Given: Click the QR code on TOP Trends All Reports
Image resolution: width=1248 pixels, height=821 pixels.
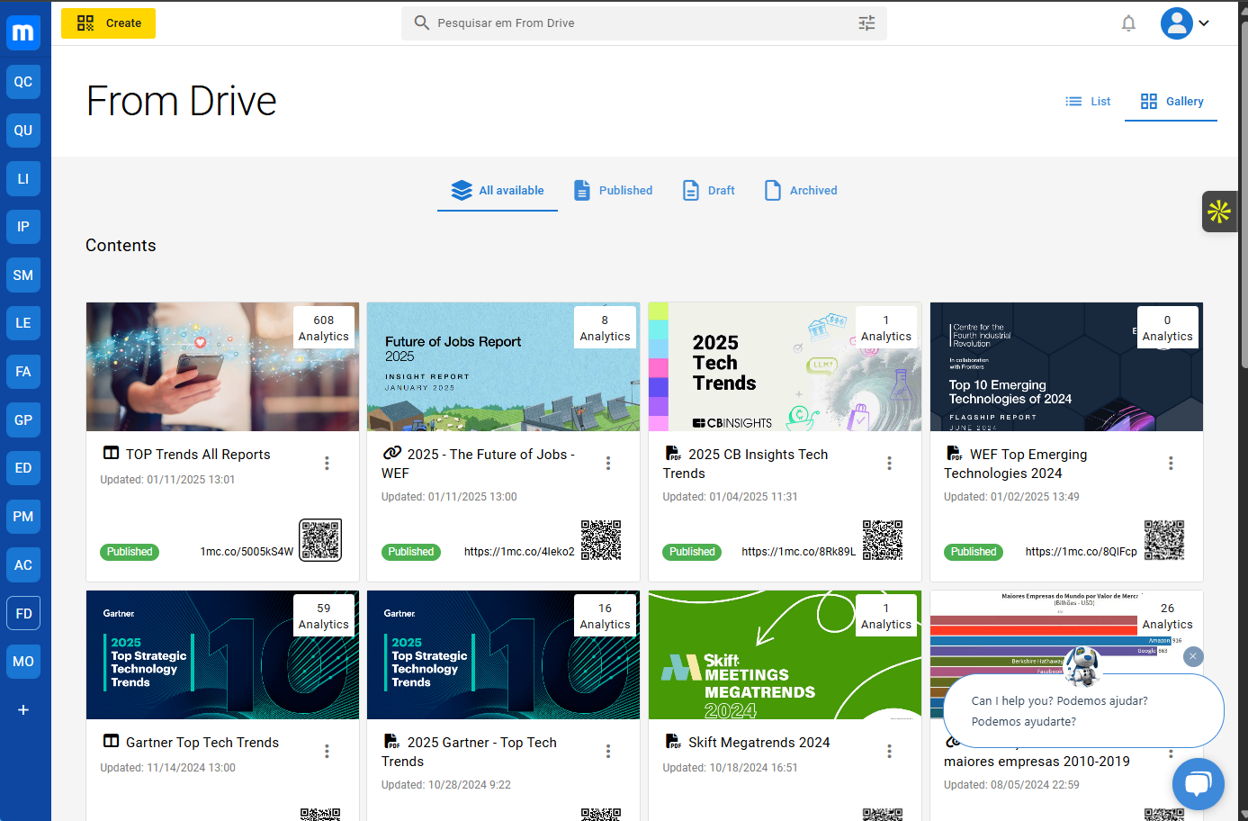Looking at the screenshot, I should click(320, 540).
